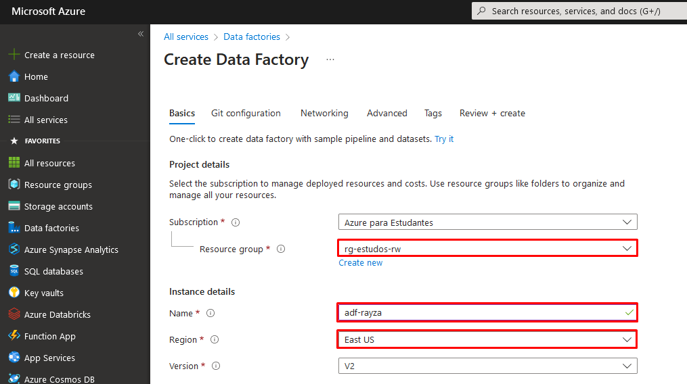This screenshot has width=687, height=384.
Task: Click the Create new resource group link
Action: pyautogui.click(x=360, y=263)
